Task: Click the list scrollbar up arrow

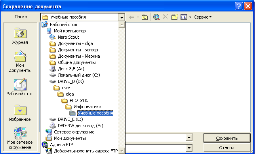Action: pos(122,25)
